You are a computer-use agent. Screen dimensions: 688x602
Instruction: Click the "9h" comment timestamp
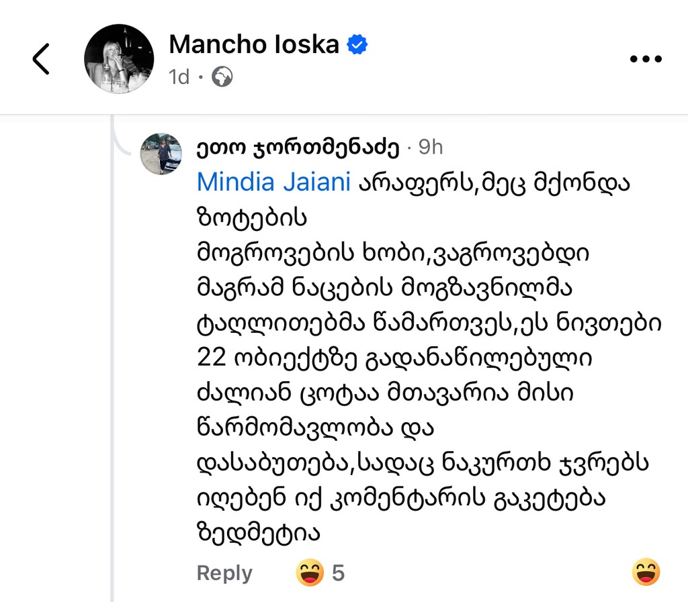[x=431, y=148]
